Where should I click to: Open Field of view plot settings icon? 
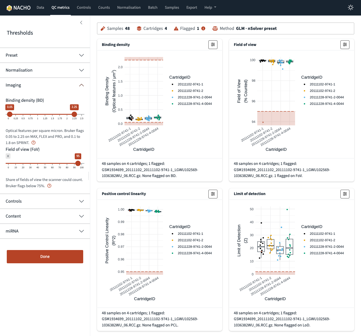(x=345, y=45)
